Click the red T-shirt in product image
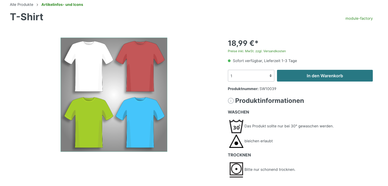 click(140, 66)
